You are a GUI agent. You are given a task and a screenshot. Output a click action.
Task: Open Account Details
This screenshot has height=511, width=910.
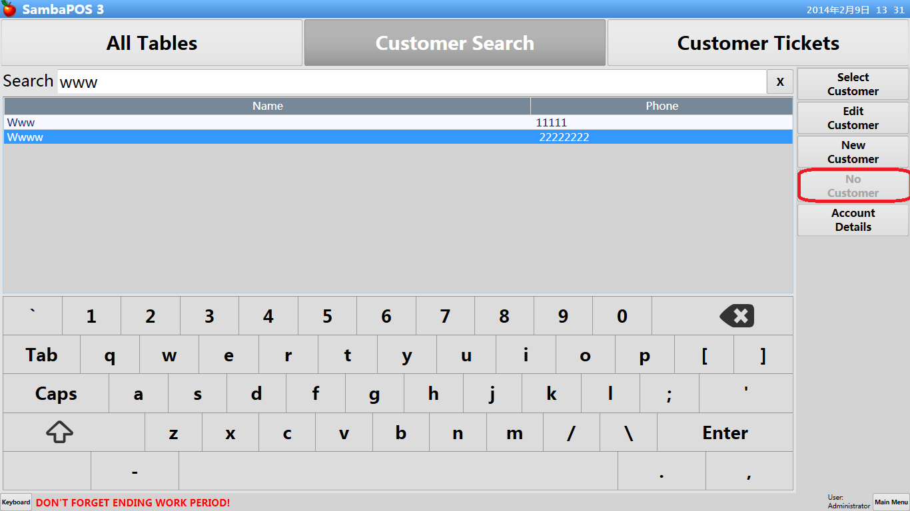click(853, 220)
